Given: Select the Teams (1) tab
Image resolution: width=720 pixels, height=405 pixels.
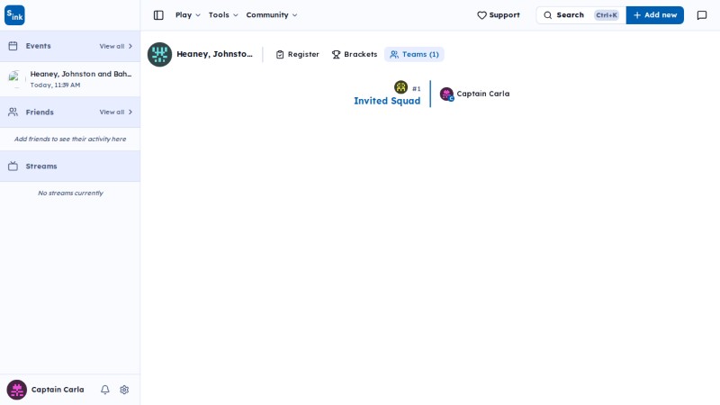Looking at the screenshot, I should pos(414,54).
